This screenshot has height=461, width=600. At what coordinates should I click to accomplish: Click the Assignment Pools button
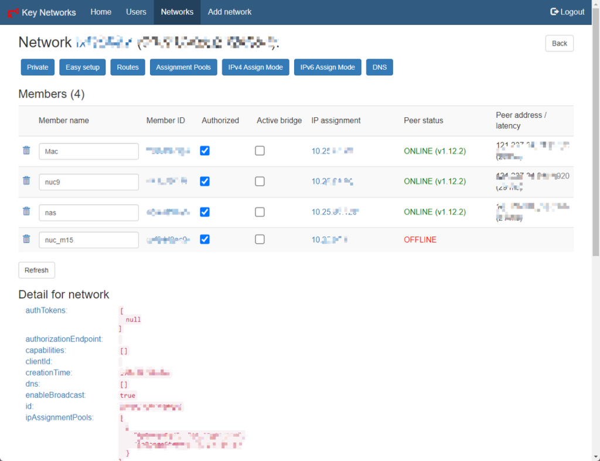(183, 67)
